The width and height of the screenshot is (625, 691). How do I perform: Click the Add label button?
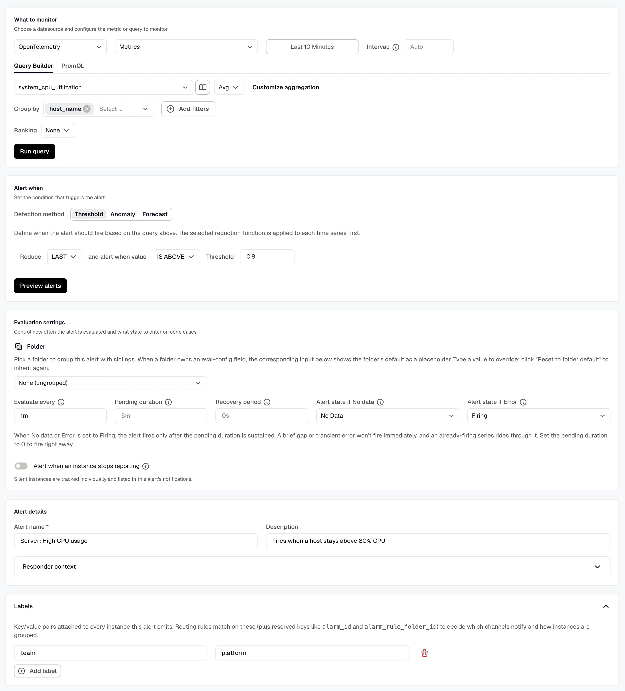coord(37,671)
